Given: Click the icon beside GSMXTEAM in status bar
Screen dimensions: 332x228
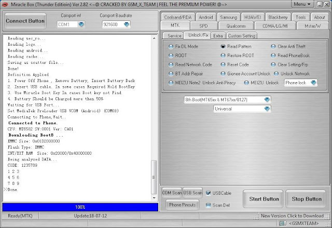Looking at the screenshot, I should click(282, 223).
